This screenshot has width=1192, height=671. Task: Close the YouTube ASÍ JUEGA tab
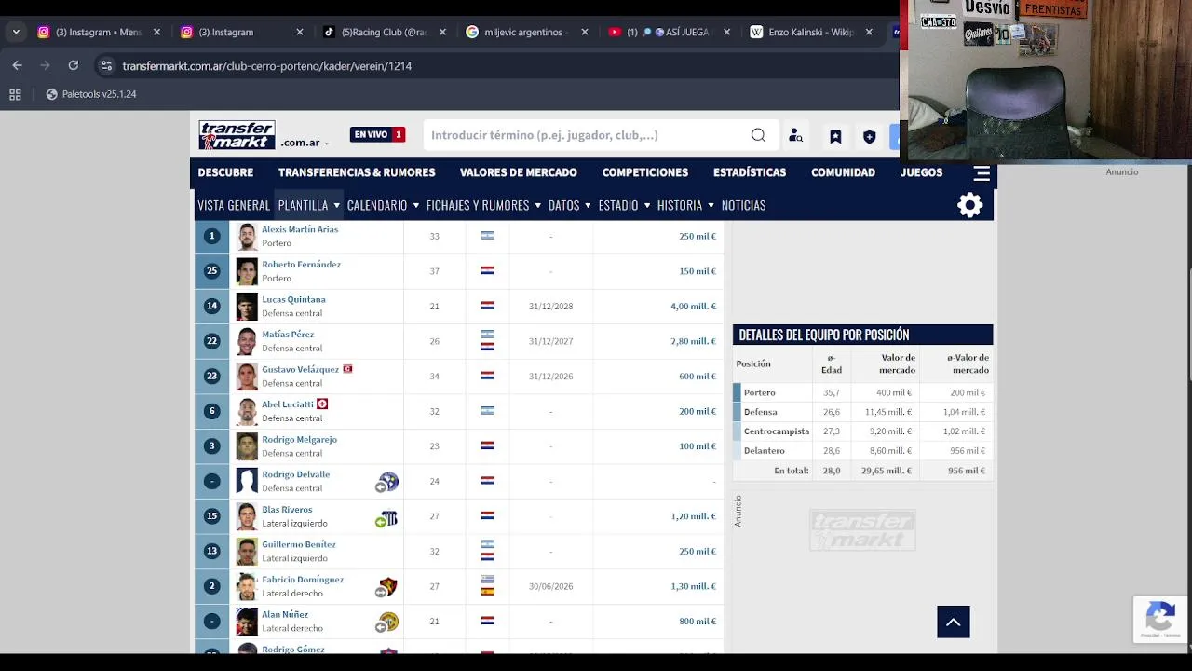click(x=726, y=32)
